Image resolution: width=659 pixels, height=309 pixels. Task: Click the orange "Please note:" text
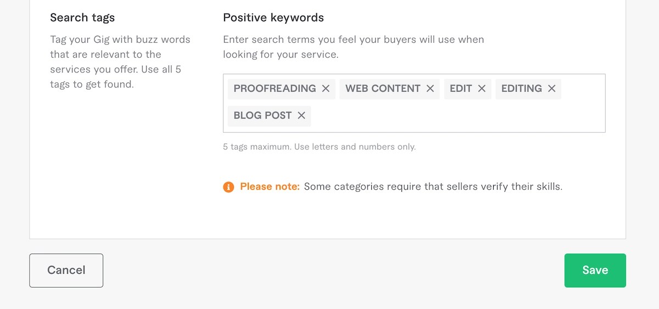coord(270,187)
